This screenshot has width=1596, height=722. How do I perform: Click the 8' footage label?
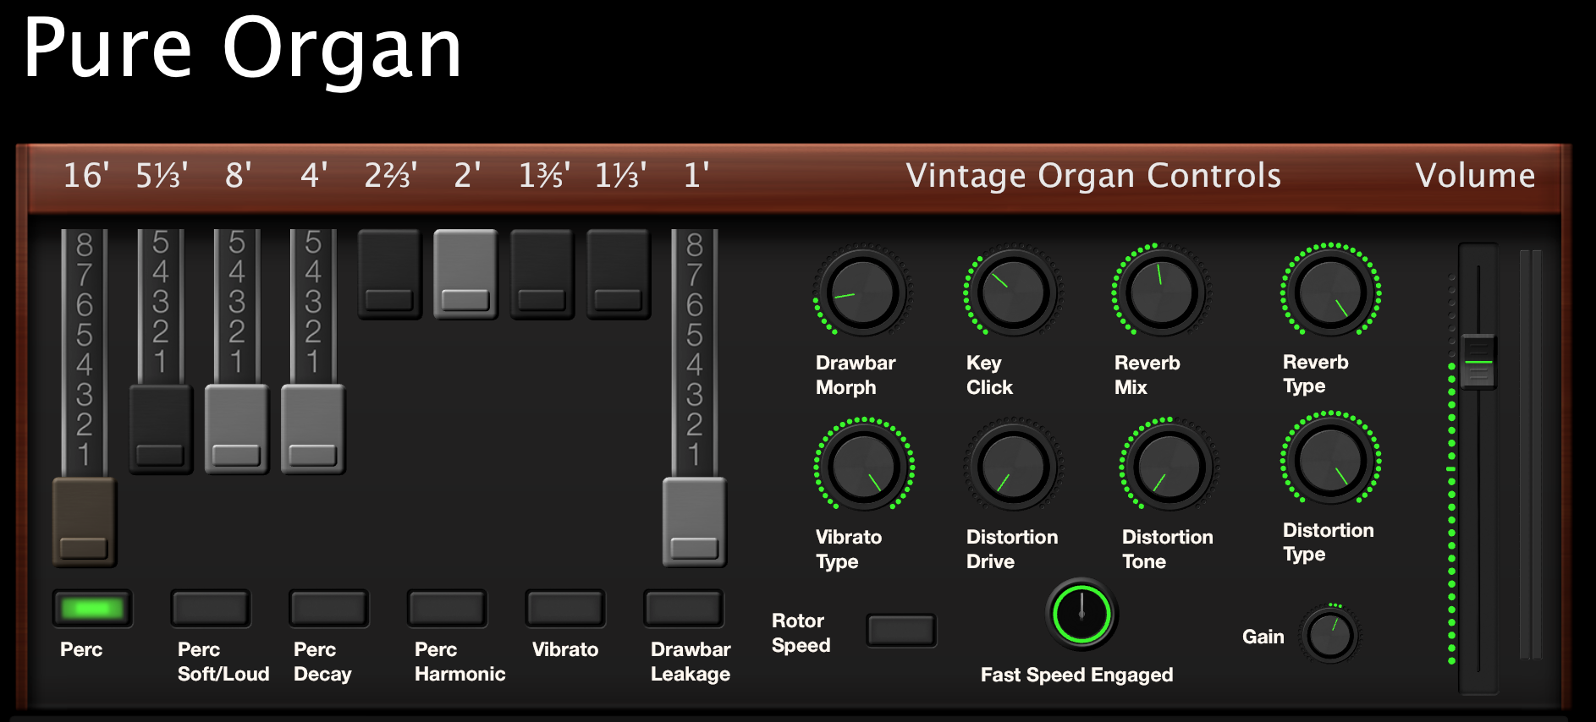(x=239, y=176)
